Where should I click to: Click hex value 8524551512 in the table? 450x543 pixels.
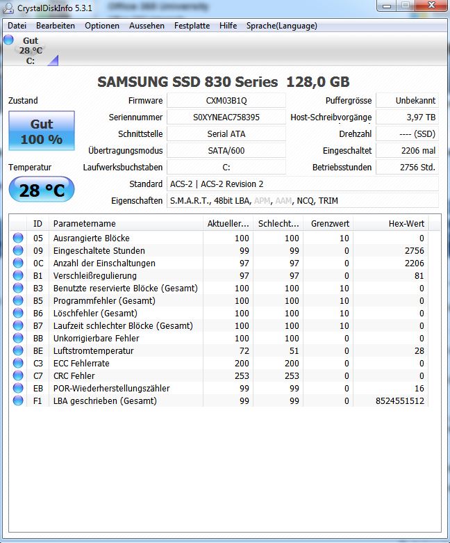pyautogui.click(x=400, y=400)
